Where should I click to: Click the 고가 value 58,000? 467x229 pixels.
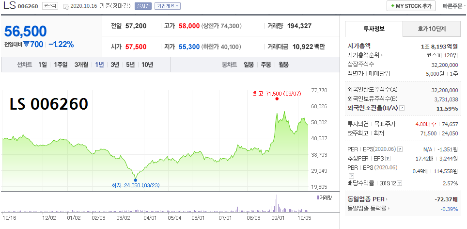[x=189, y=26]
